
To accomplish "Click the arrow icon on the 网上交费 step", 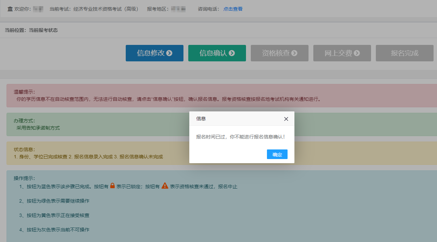I will click(357, 53).
